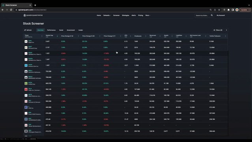Open the Home navigation link

[x=99, y=15]
